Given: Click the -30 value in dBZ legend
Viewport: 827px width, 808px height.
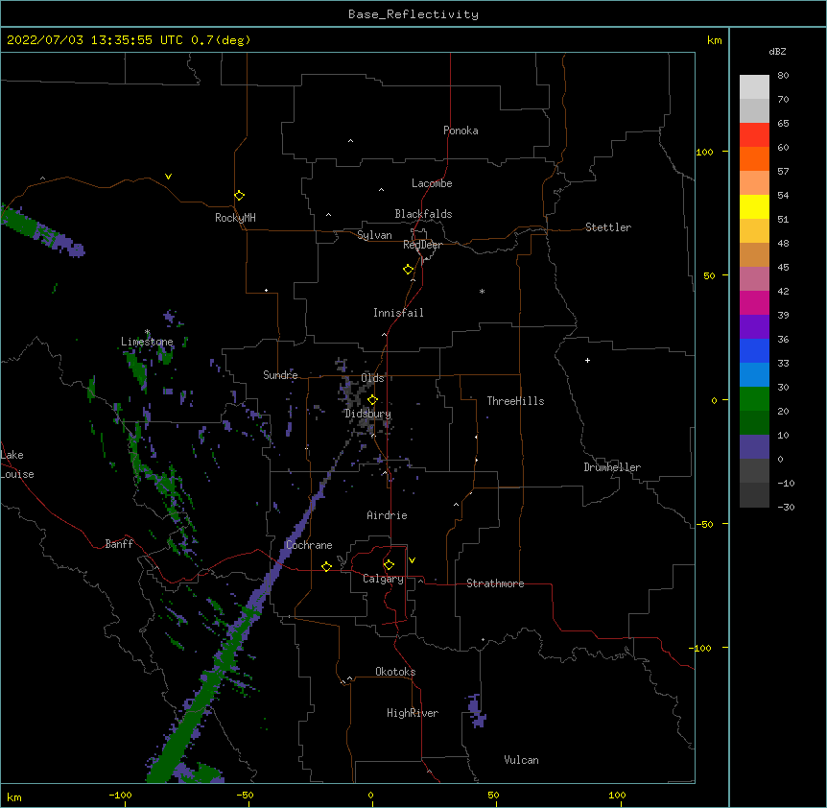Looking at the screenshot, I should click(786, 507).
